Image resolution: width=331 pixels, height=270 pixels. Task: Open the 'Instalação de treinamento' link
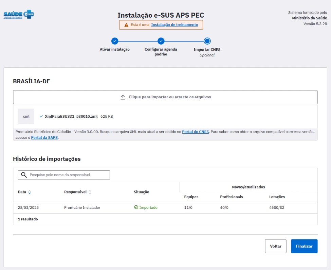pos(174,25)
